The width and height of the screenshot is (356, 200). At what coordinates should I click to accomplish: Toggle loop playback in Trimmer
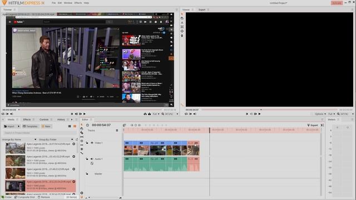click(3, 114)
